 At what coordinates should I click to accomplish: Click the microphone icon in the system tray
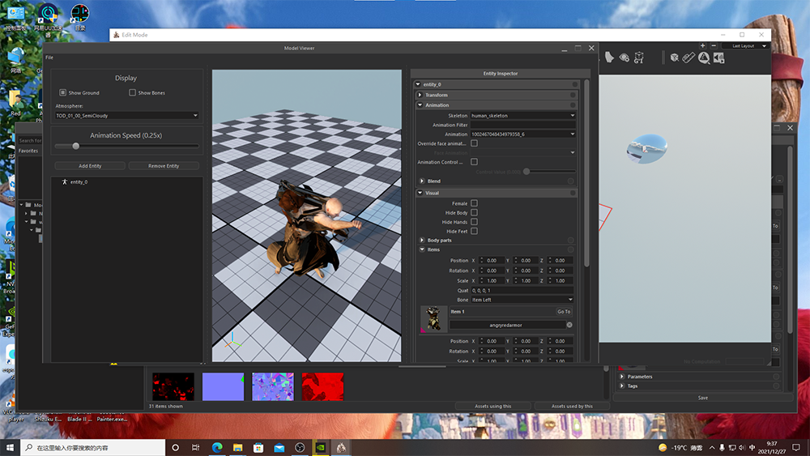(x=722, y=447)
